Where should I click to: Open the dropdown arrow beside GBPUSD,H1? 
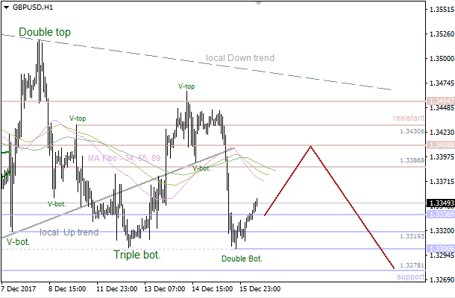[x=5, y=6]
